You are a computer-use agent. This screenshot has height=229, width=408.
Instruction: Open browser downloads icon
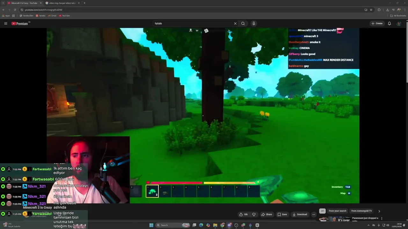(x=387, y=10)
